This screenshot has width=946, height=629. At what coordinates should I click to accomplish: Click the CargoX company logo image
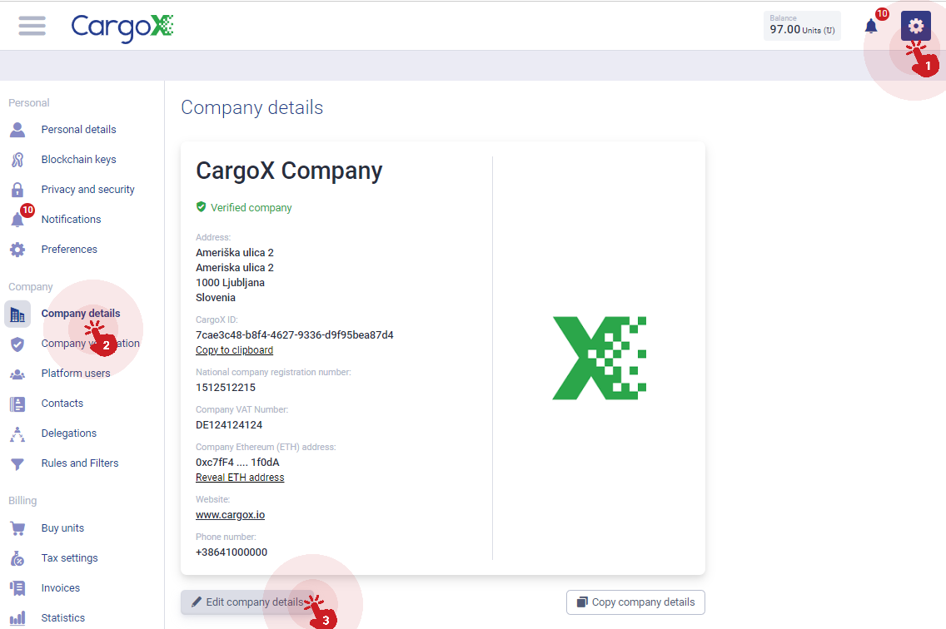(x=599, y=358)
